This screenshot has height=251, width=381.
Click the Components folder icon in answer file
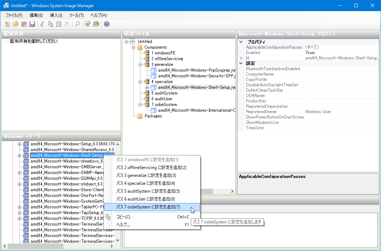pyautogui.click(x=140, y=47)
